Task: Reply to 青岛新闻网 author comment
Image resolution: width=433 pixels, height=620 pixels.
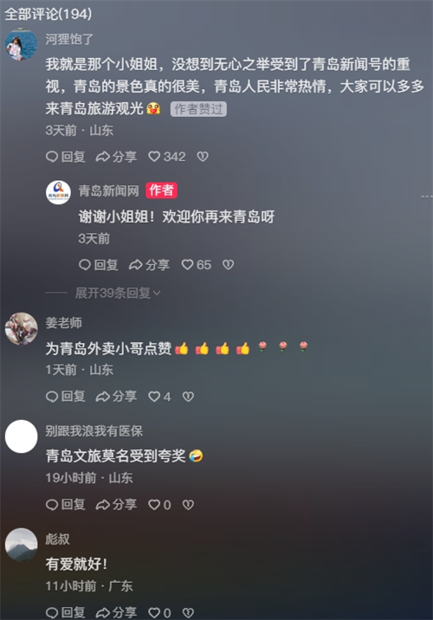Action: (98, 264)
